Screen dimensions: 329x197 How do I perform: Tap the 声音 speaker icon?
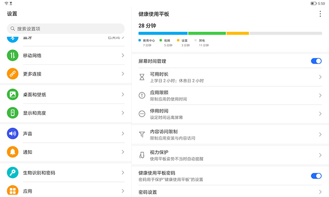click(13, 134)
